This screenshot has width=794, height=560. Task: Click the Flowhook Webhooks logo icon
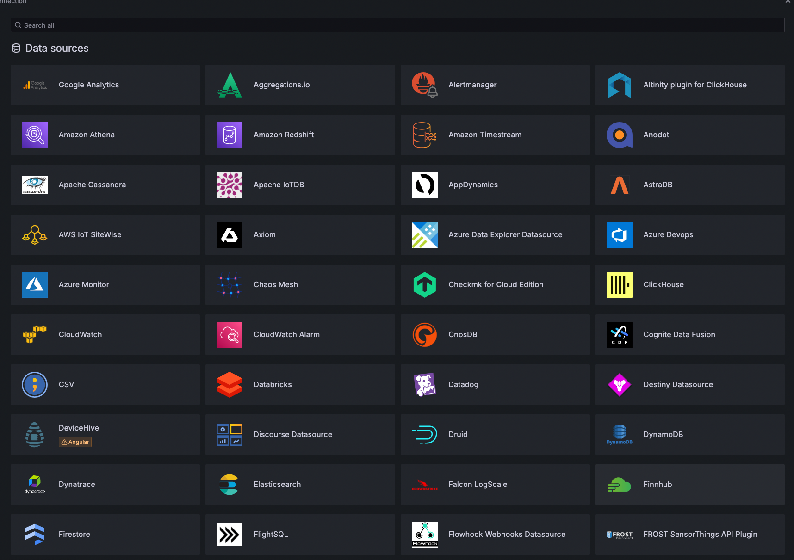[x=424, y=535]
